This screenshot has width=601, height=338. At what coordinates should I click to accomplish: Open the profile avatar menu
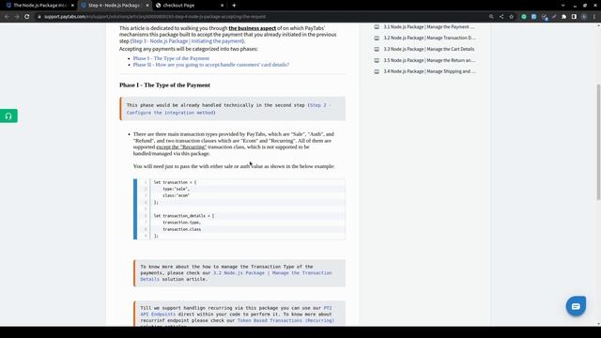[x=584, y=17]
